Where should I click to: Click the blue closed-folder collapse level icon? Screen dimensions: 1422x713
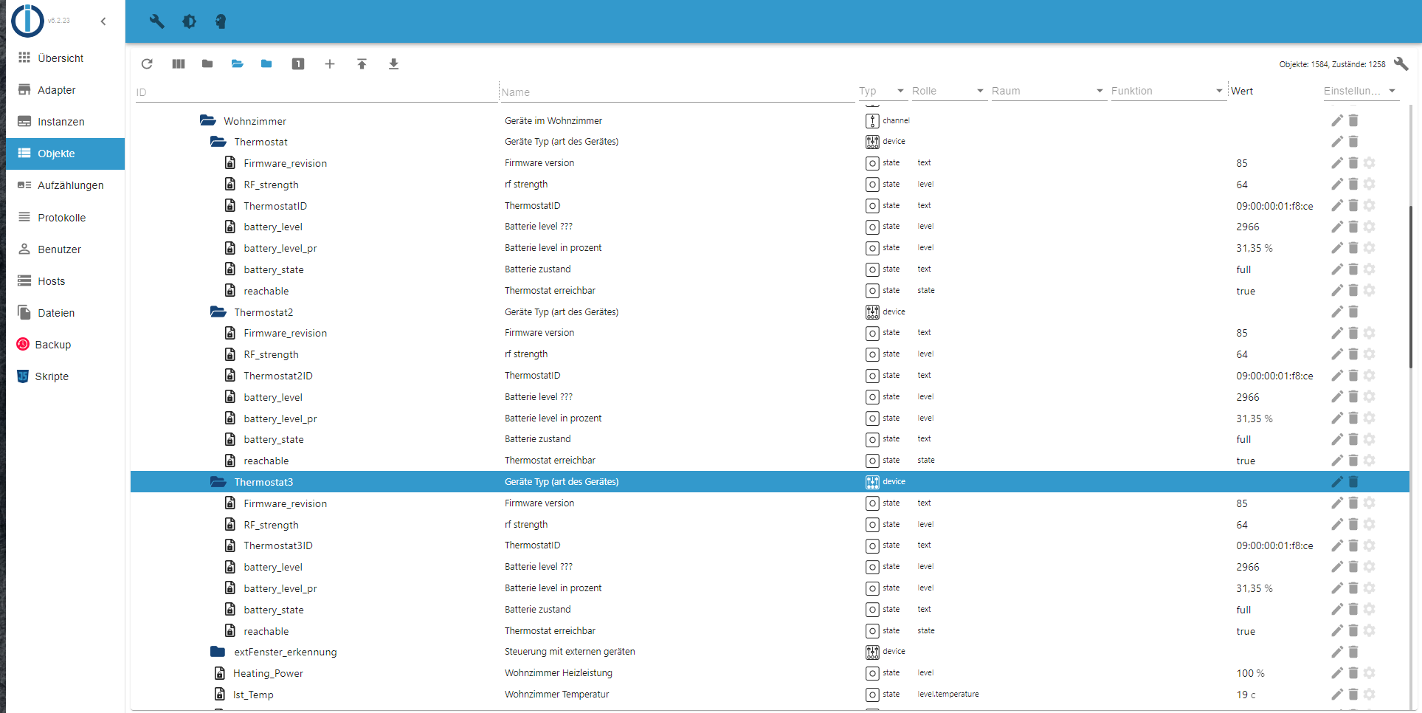(266, 64)
